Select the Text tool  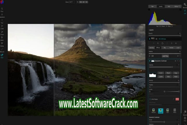coord(2,21)
